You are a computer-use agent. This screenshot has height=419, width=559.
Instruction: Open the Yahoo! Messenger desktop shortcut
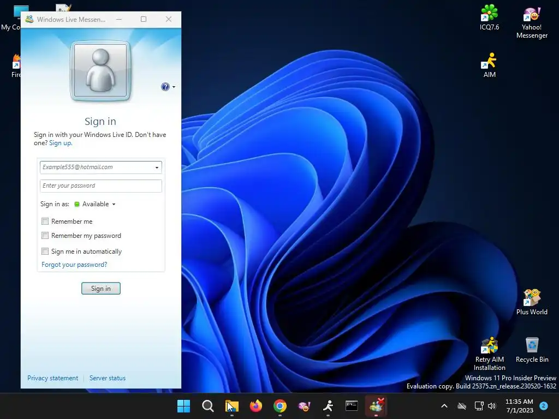532,22
